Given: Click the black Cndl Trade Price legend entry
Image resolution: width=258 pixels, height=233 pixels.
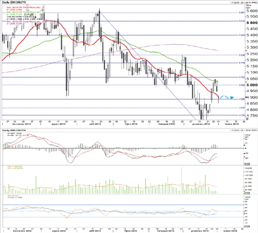Looking at the screenshot, I should [25, 18].
